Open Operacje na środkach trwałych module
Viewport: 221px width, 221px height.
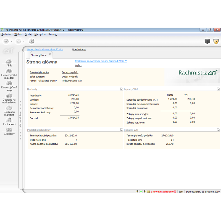(x=9, y=98)
